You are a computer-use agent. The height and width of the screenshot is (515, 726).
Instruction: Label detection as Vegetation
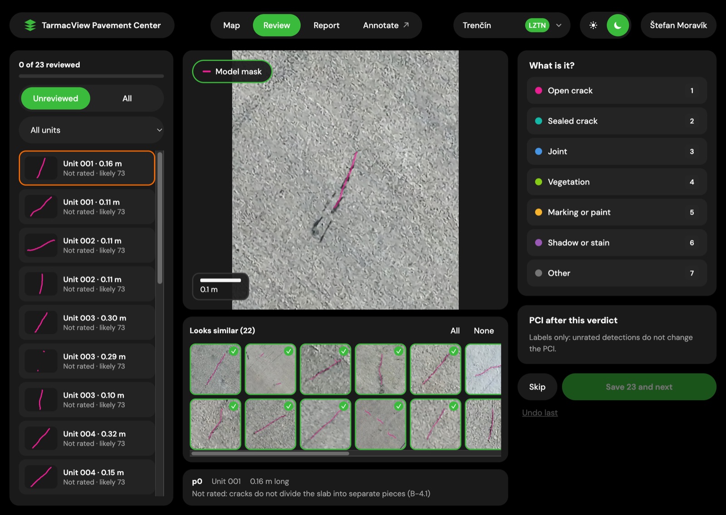click(x=617, y=182)
